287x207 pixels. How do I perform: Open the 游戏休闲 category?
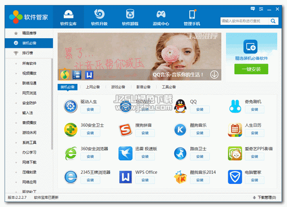(29, 132)
